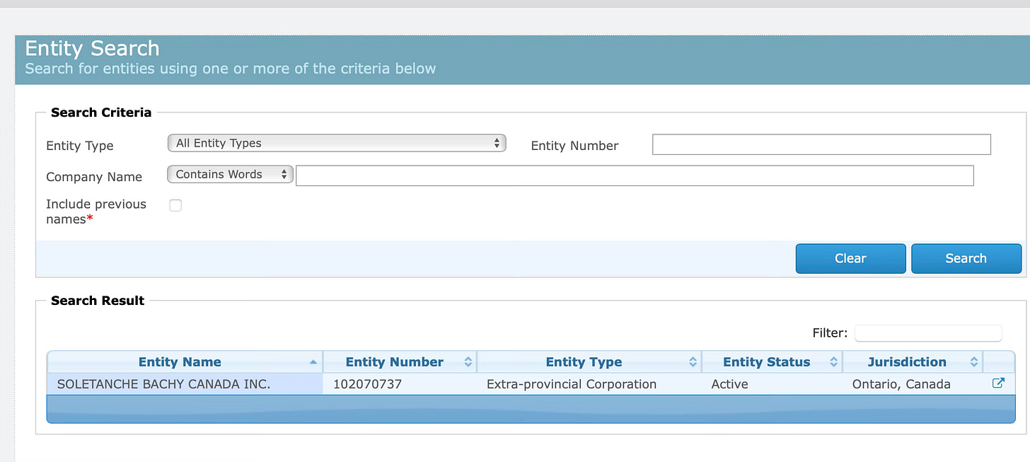This screenshot has height=462, width=1030.
Task: Select the SOLETANCHE BACHY CANADA INC. row
Action: 531,384
